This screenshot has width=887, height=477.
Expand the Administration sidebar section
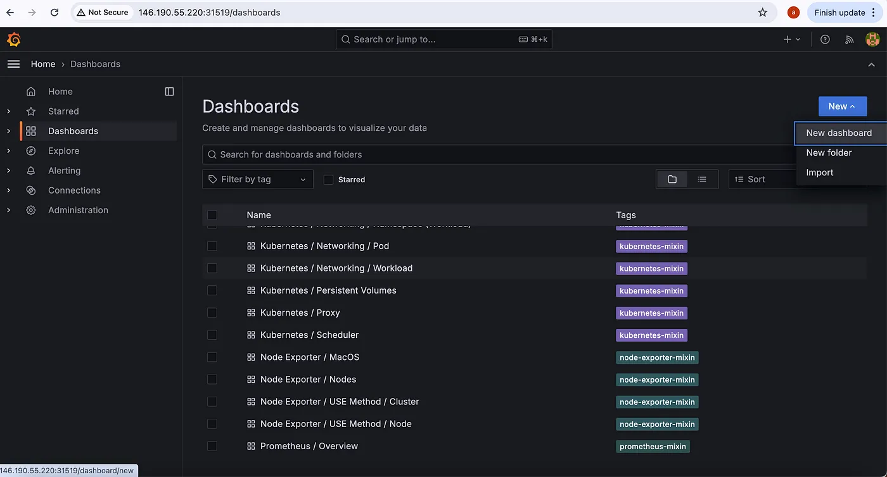coord(8,210)
